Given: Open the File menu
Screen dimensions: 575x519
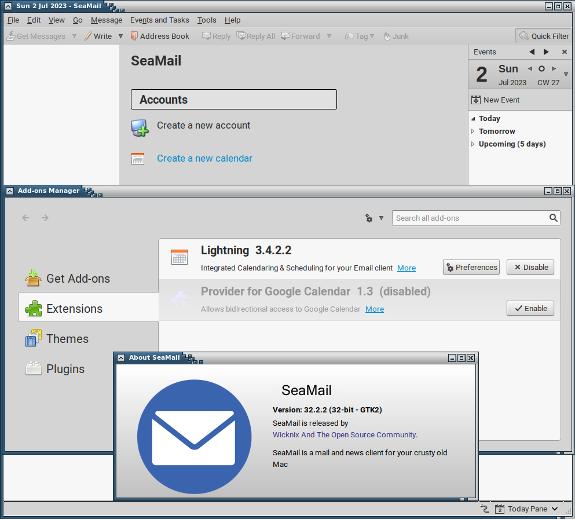Looking at the screenshot, I should 13,20.
